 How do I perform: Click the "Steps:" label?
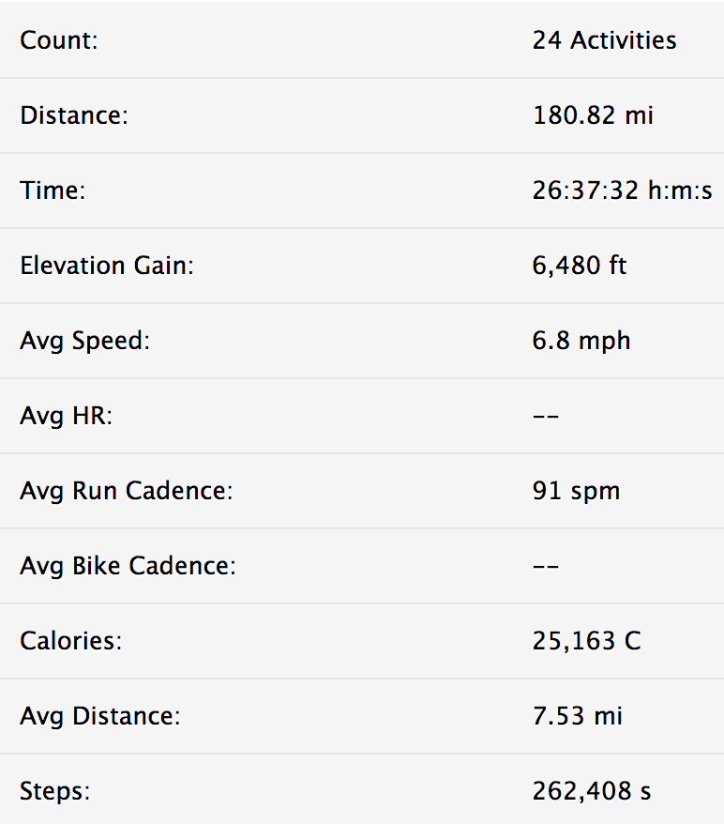click(x=55, y=791)
